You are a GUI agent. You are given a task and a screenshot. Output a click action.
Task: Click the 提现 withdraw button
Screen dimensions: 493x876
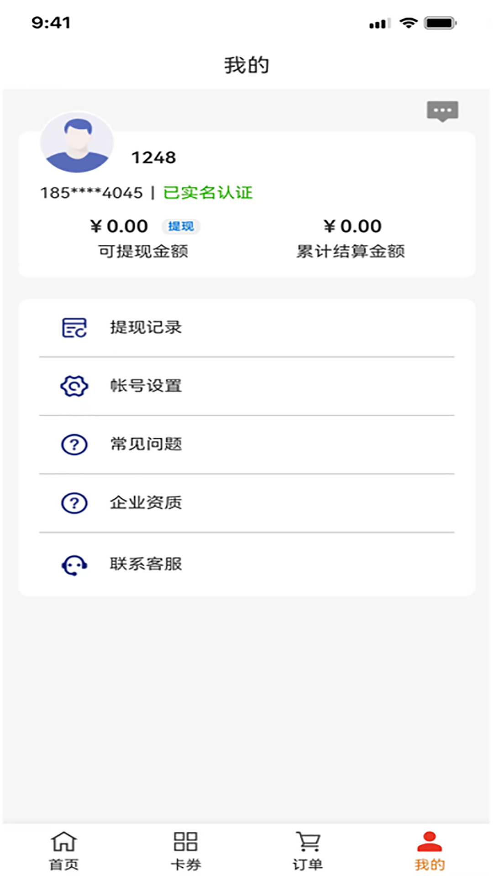point(181,226)
